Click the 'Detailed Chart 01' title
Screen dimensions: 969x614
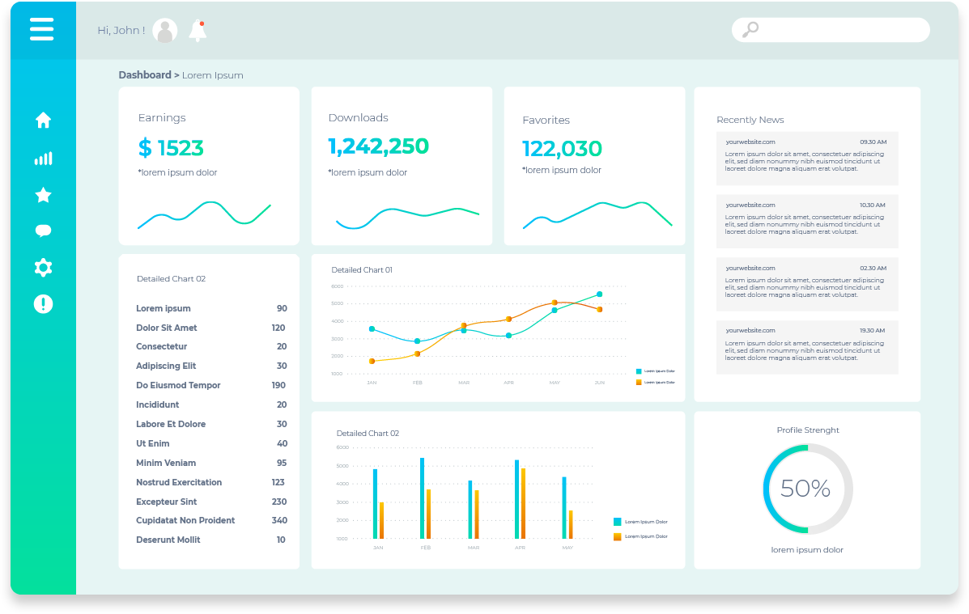[362, 270]
